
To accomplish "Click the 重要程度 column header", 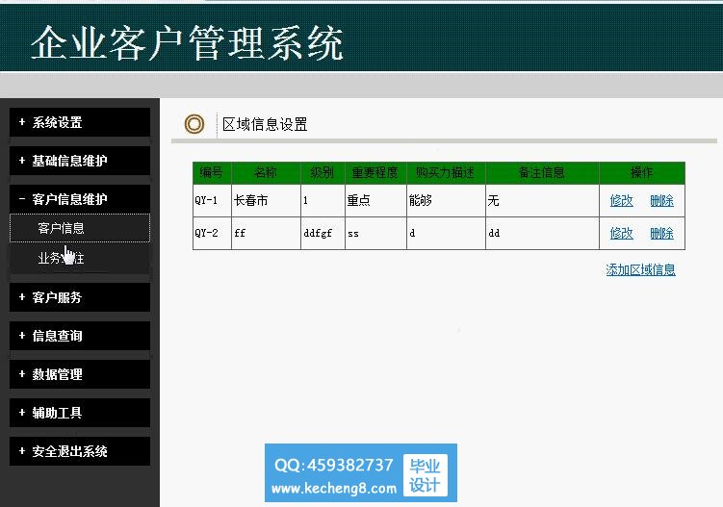I will (x=375, y=173).
